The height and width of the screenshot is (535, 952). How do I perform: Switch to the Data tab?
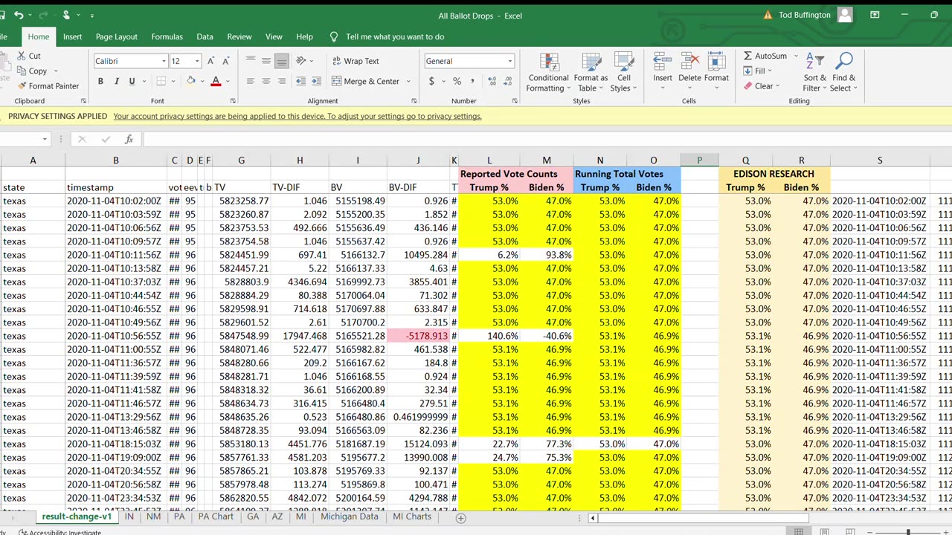205,36
